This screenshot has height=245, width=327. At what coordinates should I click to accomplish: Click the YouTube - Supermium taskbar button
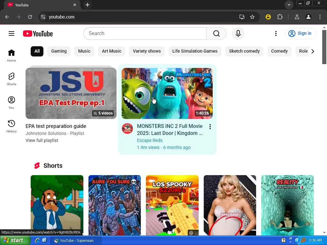click(76, 241)
